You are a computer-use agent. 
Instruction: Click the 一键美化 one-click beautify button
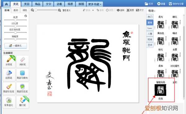(15, 46)
